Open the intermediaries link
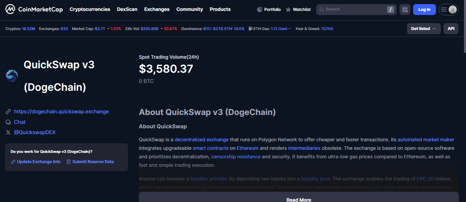This screenshot has width=466, height=202. pos(304,148)
